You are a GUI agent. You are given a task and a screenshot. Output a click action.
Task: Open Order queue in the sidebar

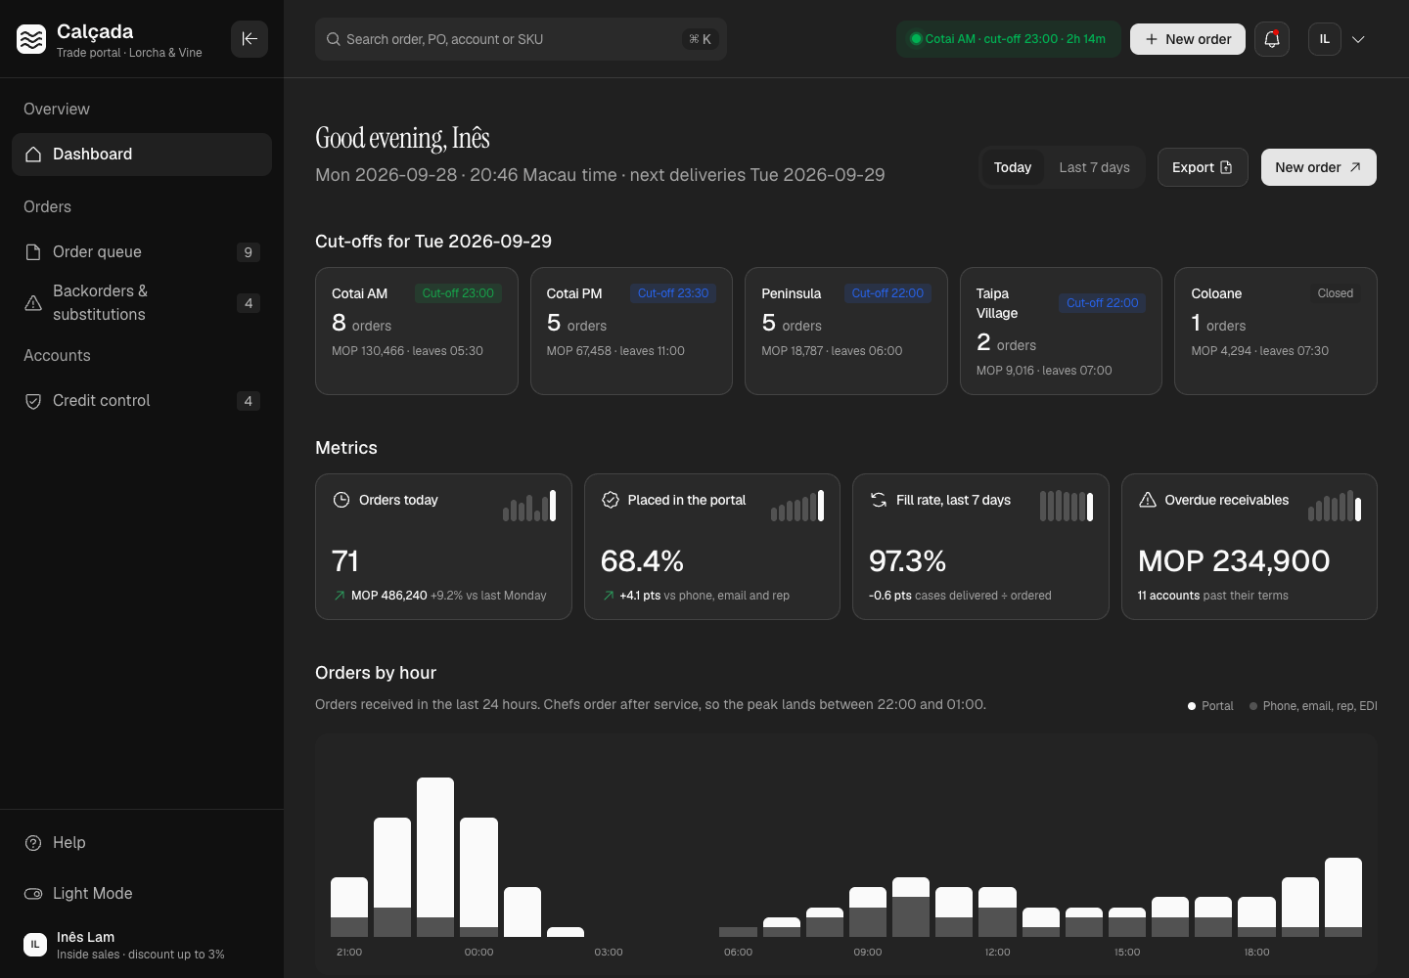(x=142, y=252)
